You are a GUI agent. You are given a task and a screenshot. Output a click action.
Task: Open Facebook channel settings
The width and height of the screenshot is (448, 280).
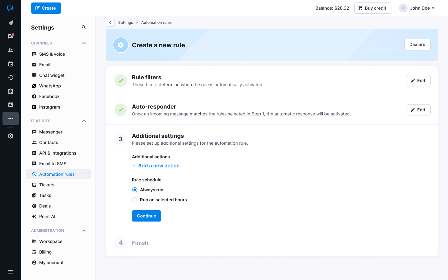49,96
